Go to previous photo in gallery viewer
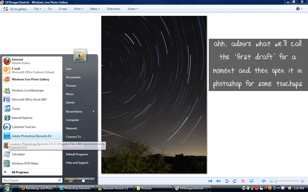This screenshot has width=308, height=192. tap(210, 181)
